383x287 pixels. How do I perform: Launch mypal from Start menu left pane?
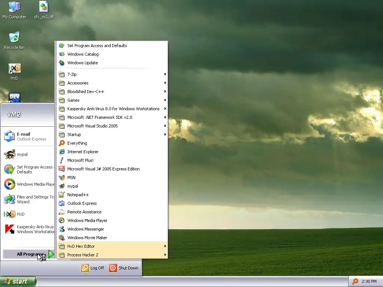tap(28, 154)
